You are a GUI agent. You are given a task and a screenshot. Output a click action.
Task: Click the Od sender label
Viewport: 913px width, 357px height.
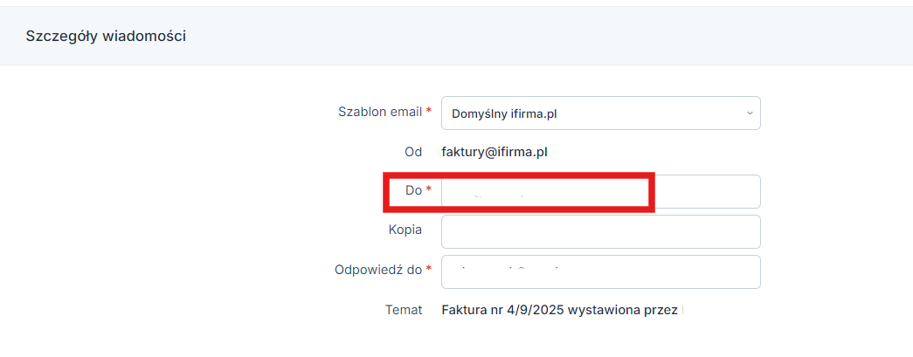[x=413, y=153]
